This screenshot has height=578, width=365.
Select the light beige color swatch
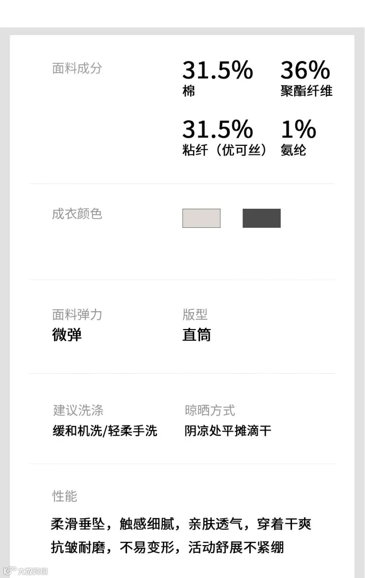(x=202, y=218)
